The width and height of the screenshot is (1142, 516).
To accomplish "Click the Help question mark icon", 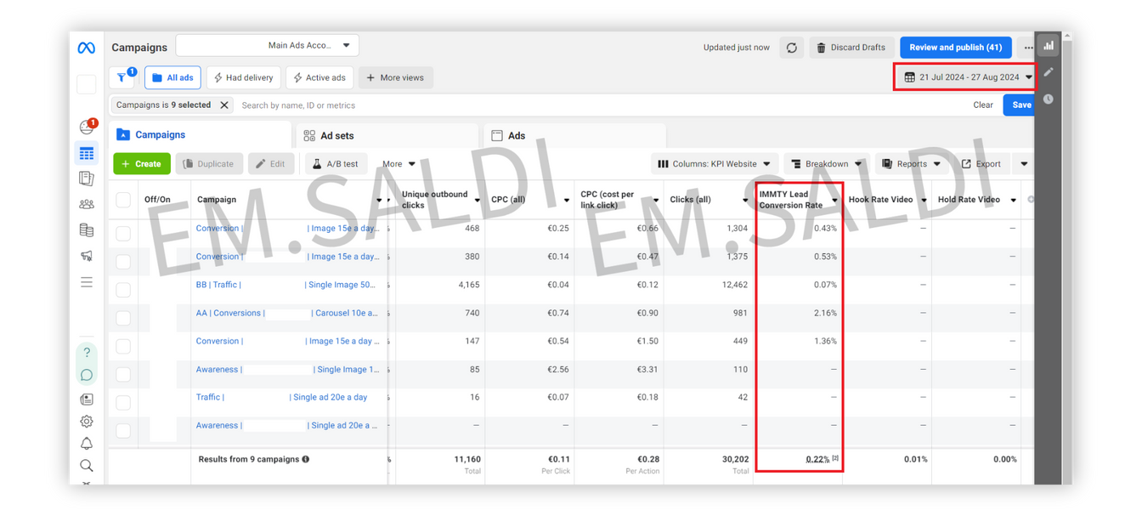I will tap(87, 352).
